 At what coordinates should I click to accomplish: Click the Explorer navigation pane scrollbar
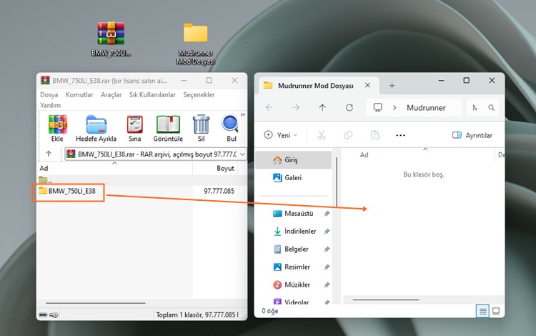point(337,182)
